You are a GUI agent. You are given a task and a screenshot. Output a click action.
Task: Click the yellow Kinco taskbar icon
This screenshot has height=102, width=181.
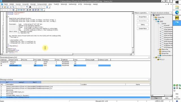pyautogui.click(x=177, y=18)
